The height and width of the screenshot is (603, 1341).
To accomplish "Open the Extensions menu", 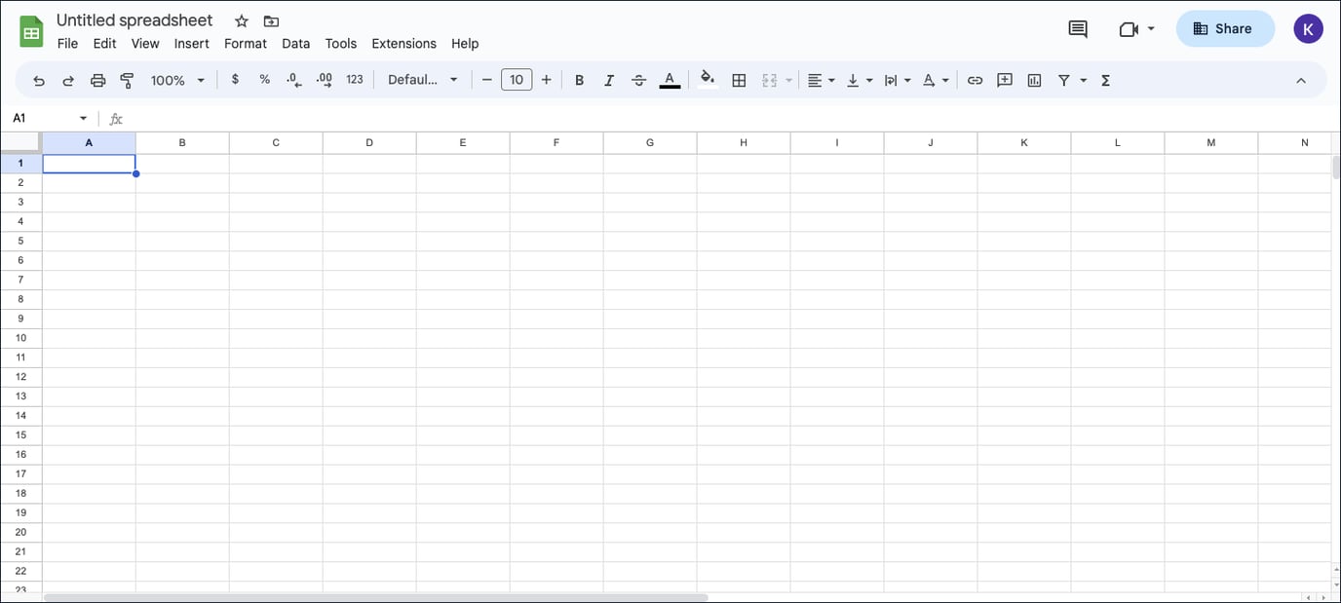I will pyautogui.click(x=403, y=43).
